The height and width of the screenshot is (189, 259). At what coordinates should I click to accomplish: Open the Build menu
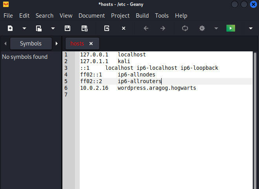click(142, 16)
